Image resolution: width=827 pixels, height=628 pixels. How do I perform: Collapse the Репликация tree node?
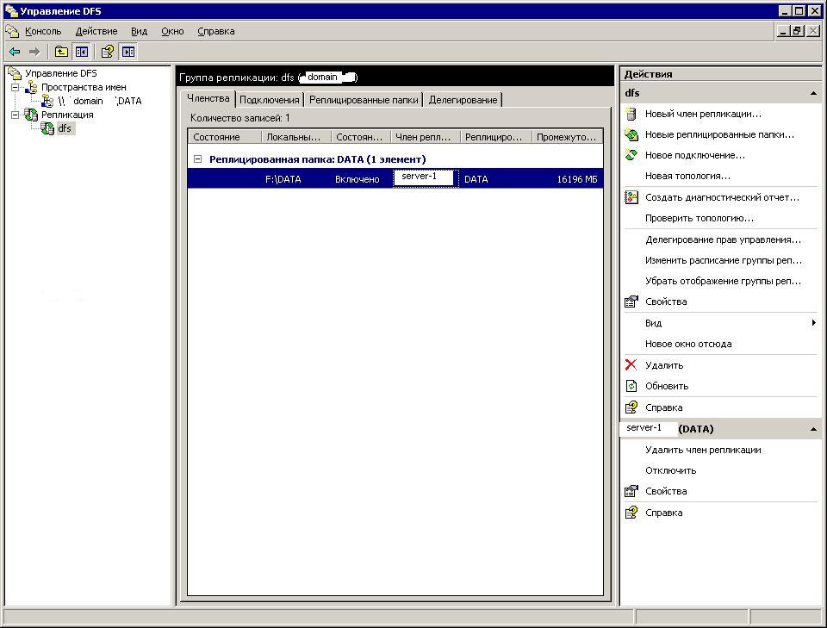click(16, 115)
